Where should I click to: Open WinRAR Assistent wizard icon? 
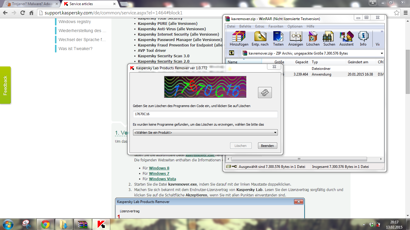click(346, 38)
